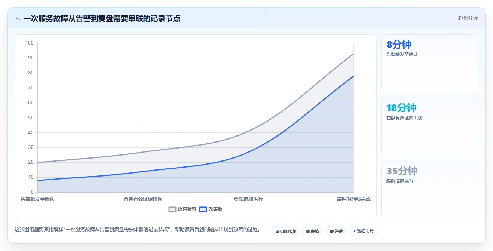Click the 告警触发至确认 x-axis label
This screenshot has width=493, height=251.
click(37, 199)
